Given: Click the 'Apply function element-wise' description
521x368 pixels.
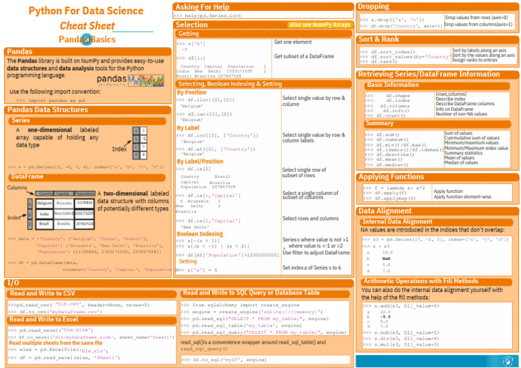Looking at the screenshot, I should coord(463,197).
